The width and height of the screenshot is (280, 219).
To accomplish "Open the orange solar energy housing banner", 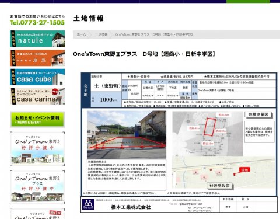I will pos(37,58).
